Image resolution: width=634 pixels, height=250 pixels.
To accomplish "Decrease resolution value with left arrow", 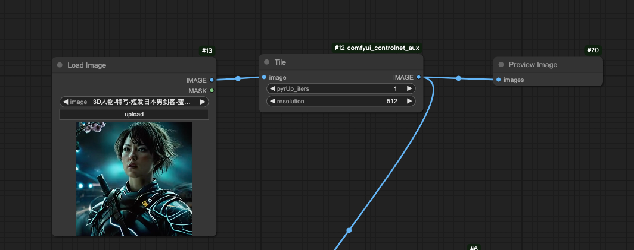I will point(272,101).
